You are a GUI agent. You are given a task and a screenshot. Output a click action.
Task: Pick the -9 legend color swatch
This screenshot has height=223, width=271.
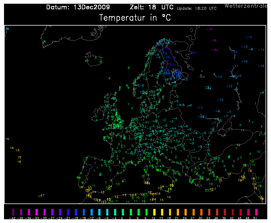click(99, 212)
